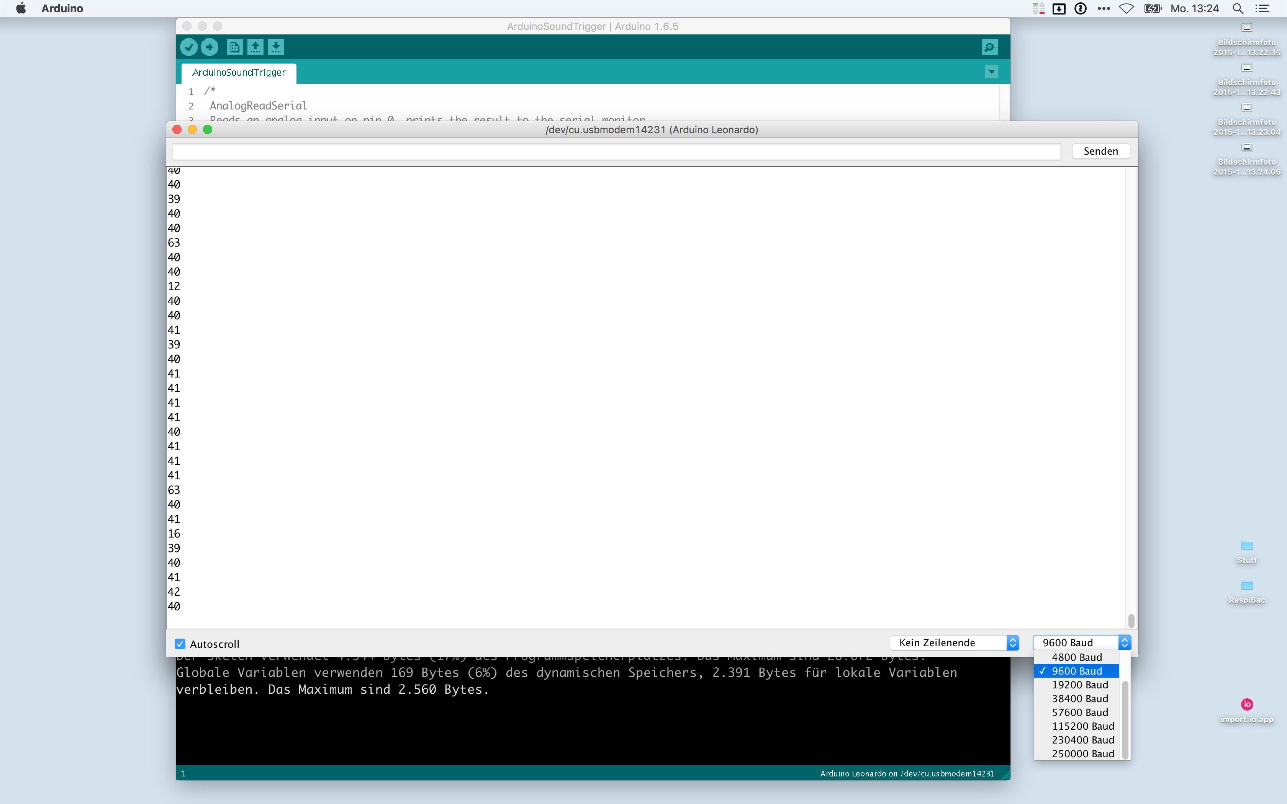Click the New sketch icon
The image size is (1287, 804).
234,47
